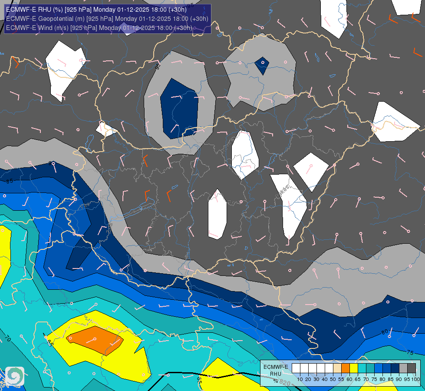Screen dimensions: 425x391
Task: Pick the yellow 60-65 legend swatch
Action: tap(354, 368)
